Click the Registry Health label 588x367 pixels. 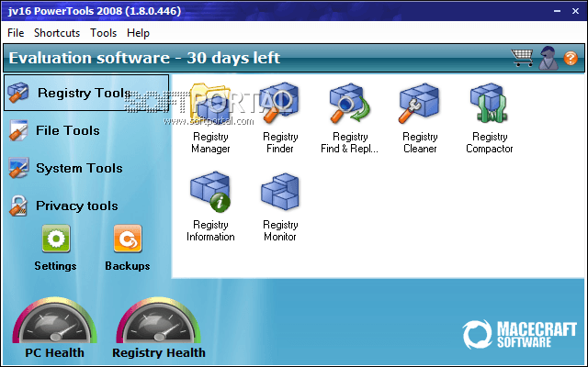click(x=159, y=352)
